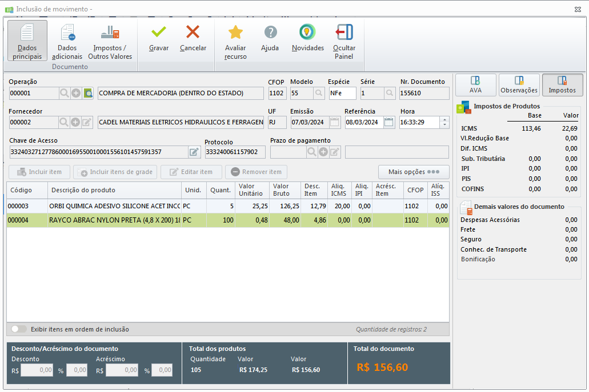The image size is (589, 392).
Task: Edit Fornecedor with pencil icon
Action: [x=87, y=122]
